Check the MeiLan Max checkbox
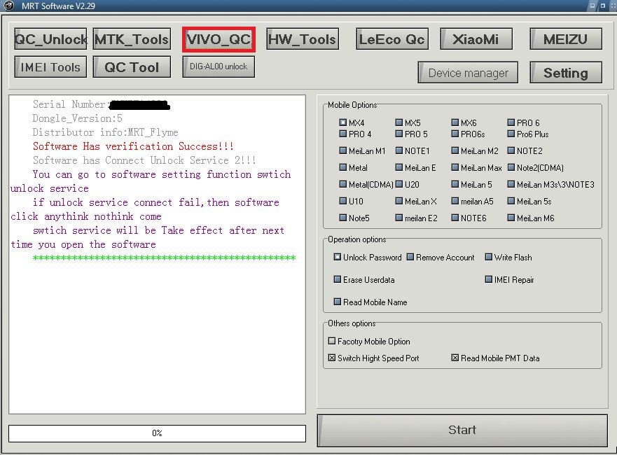 click(455, 167)
